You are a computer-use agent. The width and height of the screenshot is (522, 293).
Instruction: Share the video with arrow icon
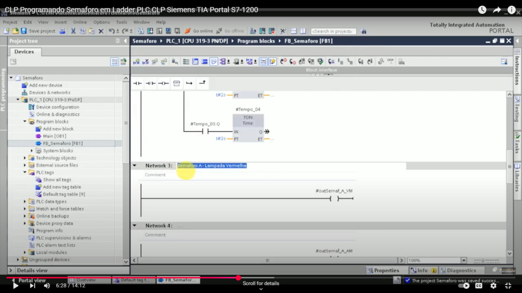tap(497, 10)
